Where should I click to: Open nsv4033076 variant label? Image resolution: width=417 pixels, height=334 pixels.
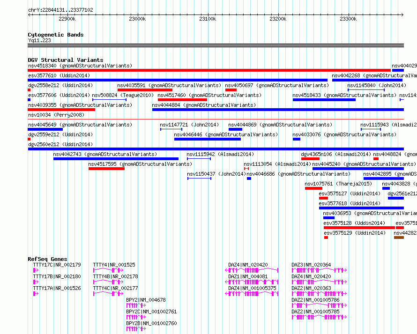[344, 134]
